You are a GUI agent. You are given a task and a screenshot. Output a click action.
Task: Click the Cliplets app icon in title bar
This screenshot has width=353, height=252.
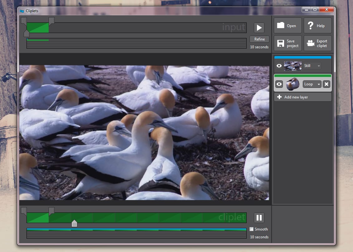click(22, 11)
